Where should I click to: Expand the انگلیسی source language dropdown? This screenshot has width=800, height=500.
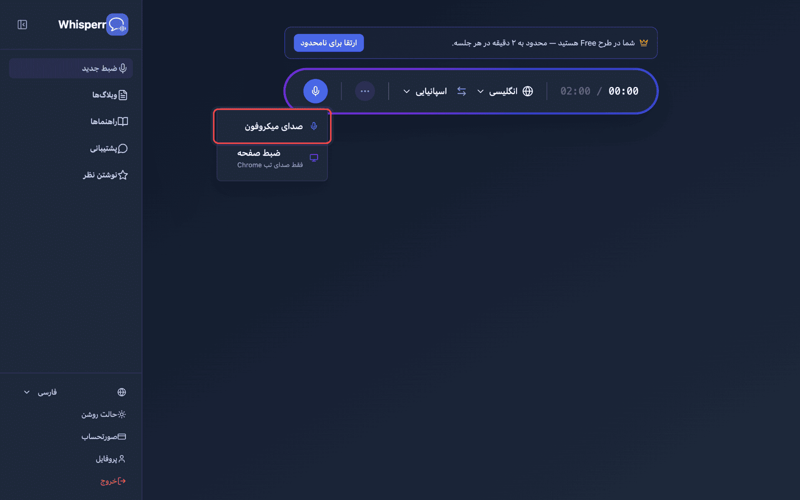pyautogui.click(x=498, y=91)
